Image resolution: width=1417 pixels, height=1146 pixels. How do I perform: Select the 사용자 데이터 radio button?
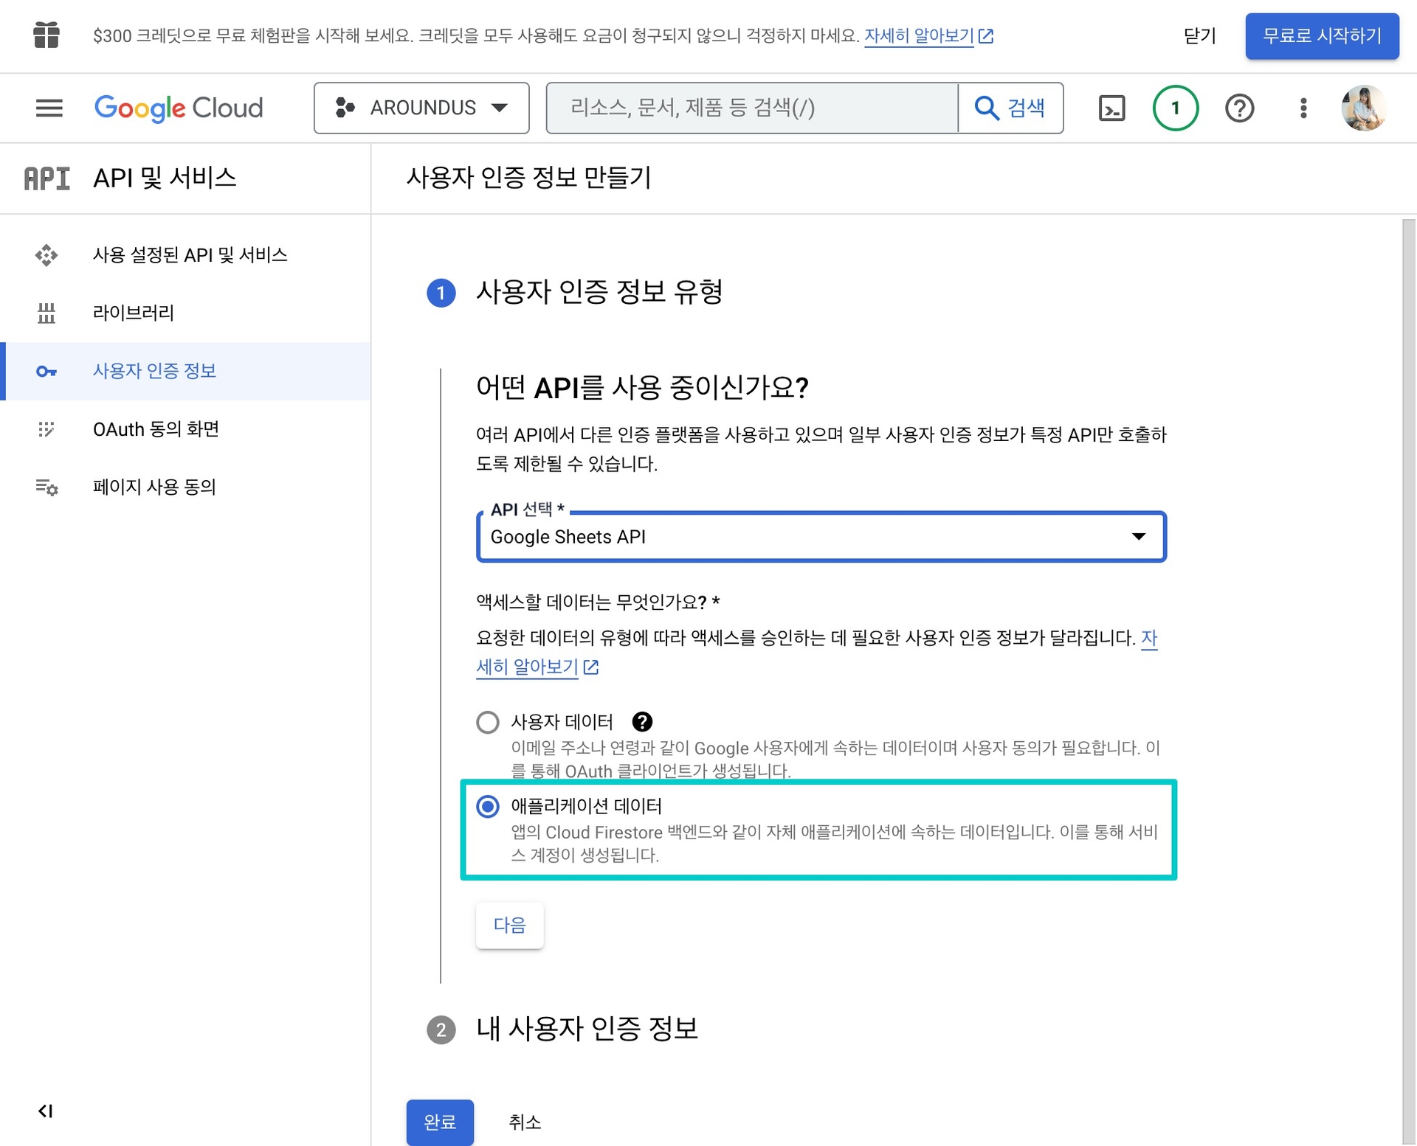coord(488,721)
